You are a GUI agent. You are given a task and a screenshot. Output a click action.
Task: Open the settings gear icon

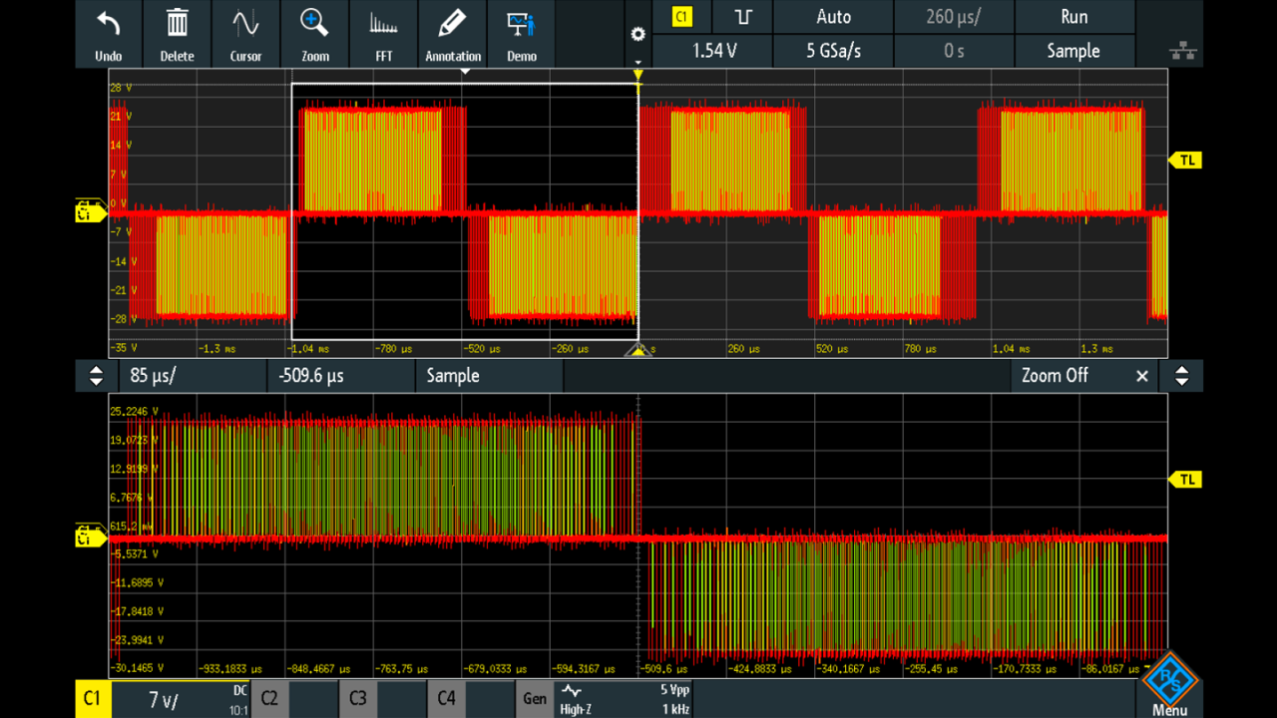(638, 34)
